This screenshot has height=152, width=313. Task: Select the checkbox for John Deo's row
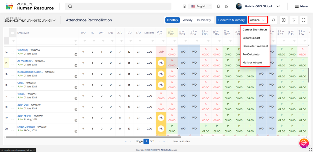coord(13,107)
